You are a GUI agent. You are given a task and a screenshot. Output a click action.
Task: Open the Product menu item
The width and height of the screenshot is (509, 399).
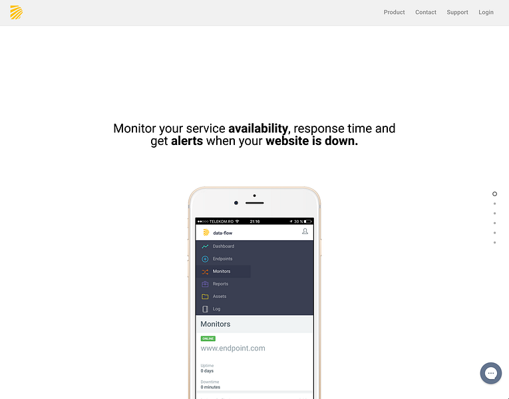coord(394,13)
